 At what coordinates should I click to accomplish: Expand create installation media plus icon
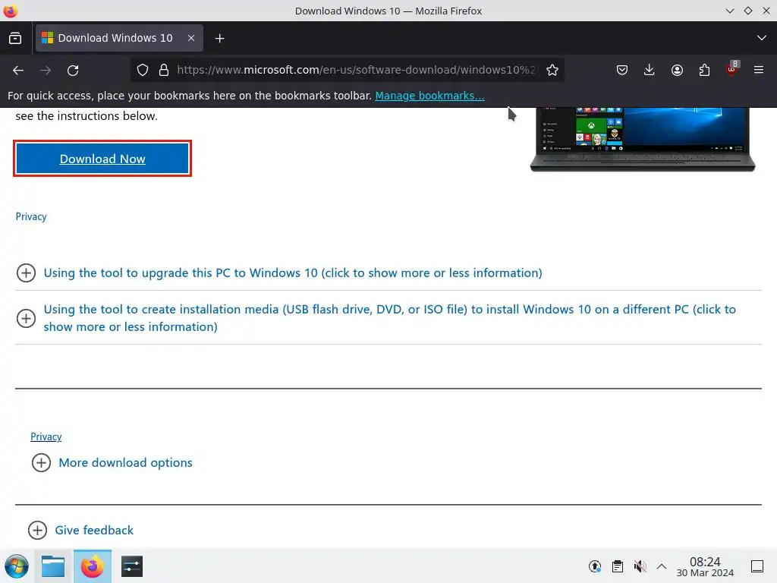click(27, 318)
